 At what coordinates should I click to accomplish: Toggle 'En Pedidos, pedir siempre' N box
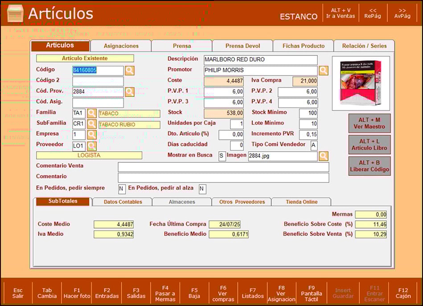[122, 189]
